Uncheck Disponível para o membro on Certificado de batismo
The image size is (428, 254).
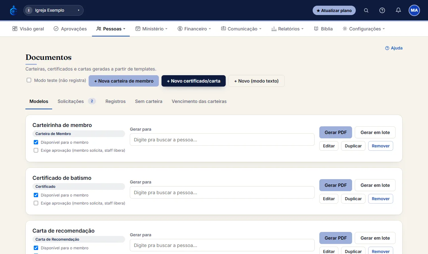[36, 195]
